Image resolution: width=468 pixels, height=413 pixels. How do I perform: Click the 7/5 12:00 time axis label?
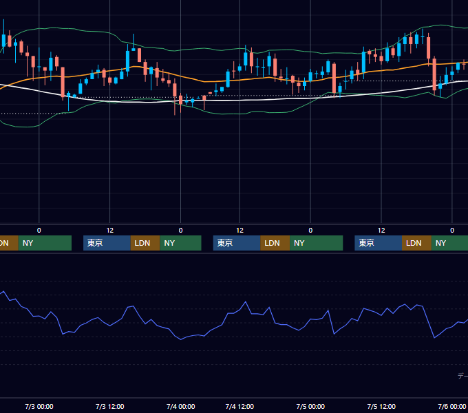tap(381, 406)
